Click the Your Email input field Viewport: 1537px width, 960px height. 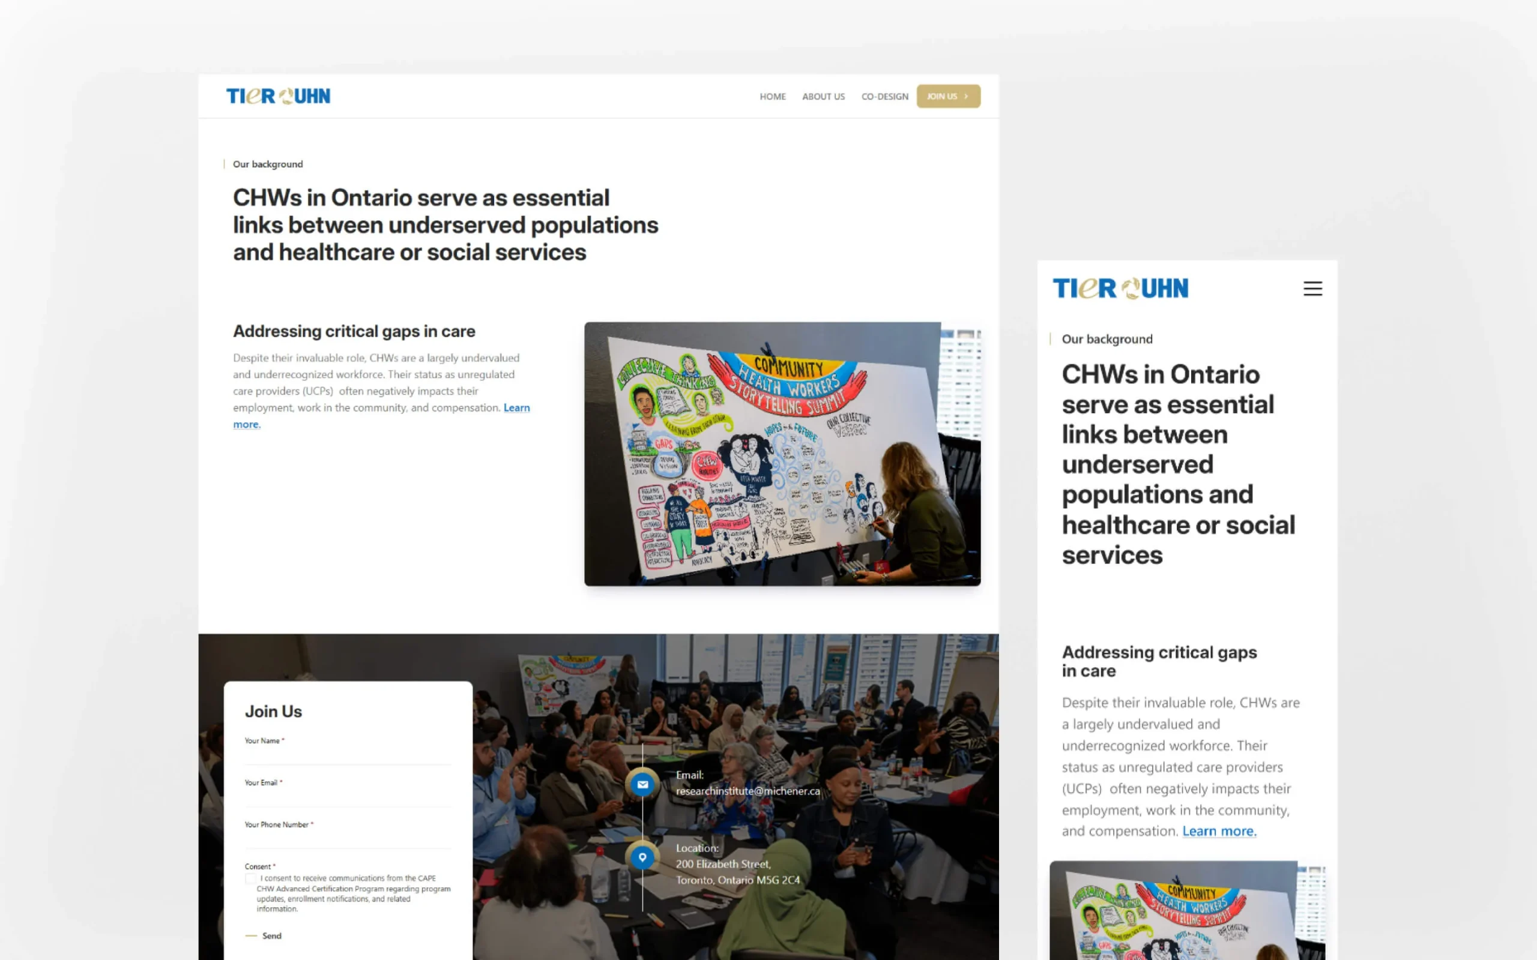348,797
